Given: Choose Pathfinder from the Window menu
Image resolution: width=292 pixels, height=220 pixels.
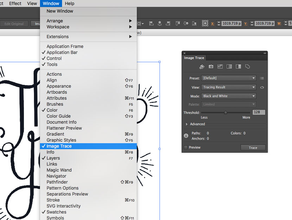Looking at the screenshot, I should (88, 182).
